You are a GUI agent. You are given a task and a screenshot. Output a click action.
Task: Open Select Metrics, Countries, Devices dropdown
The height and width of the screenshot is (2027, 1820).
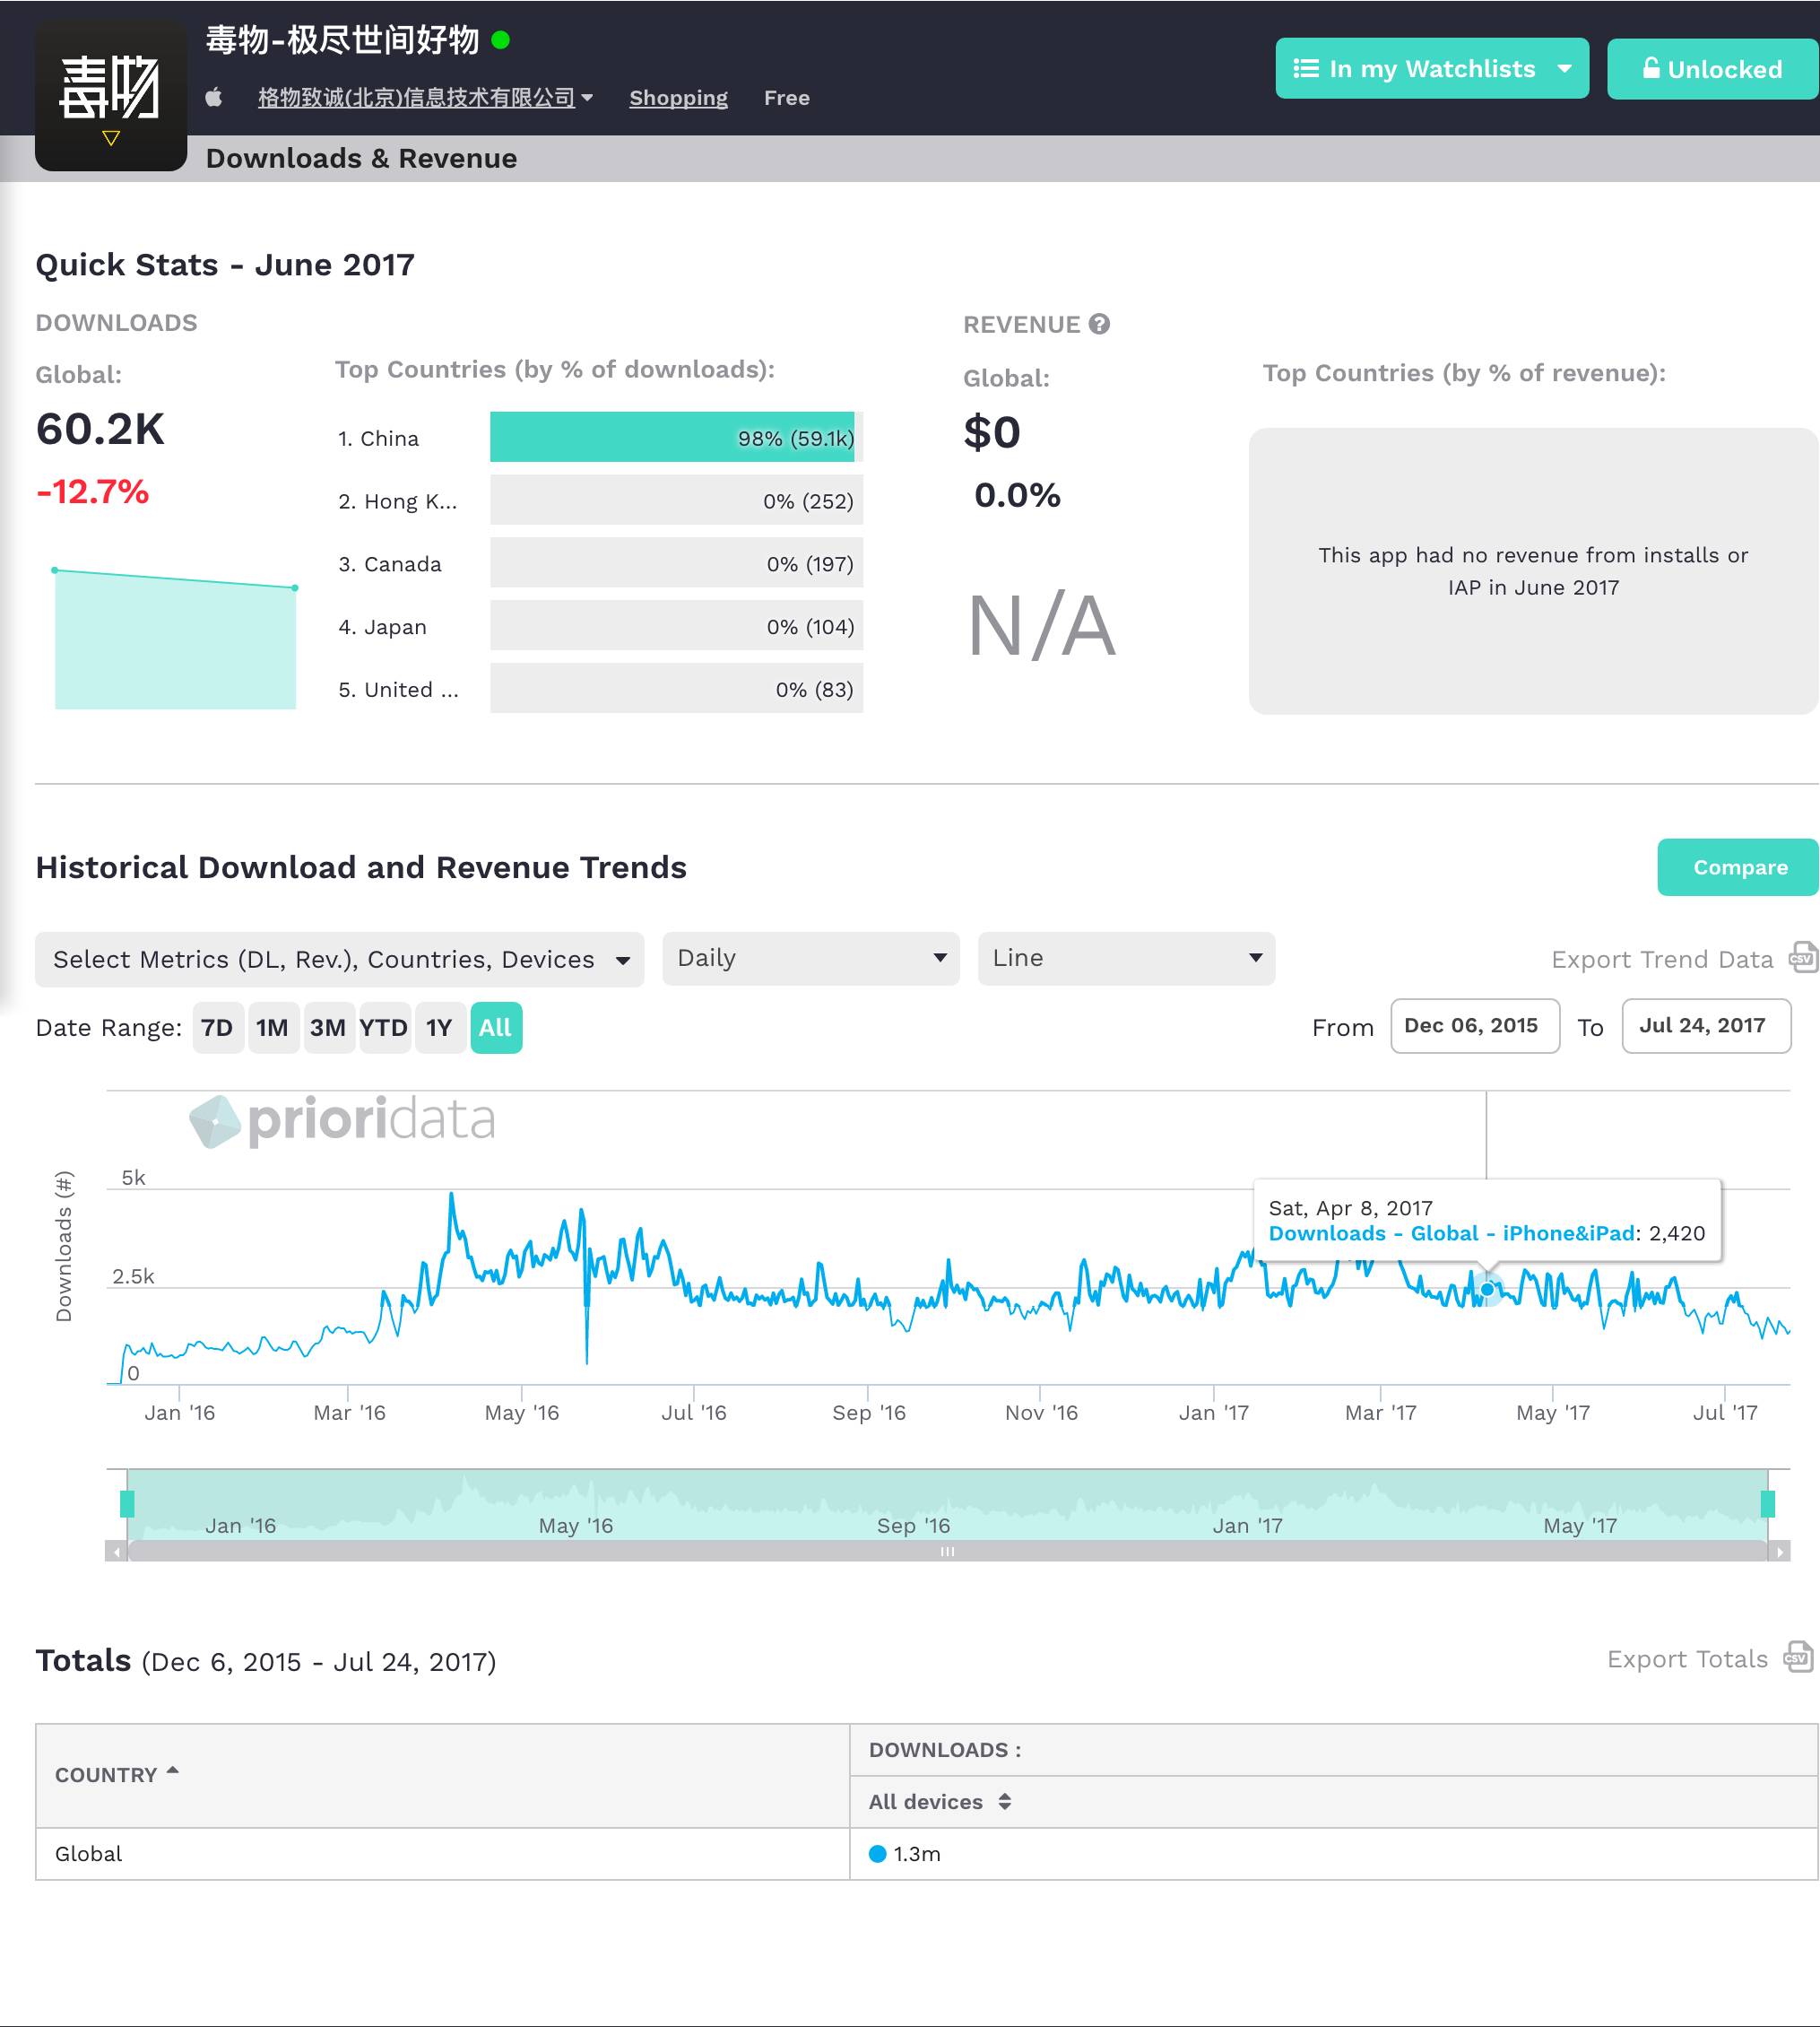pos(339,960)
